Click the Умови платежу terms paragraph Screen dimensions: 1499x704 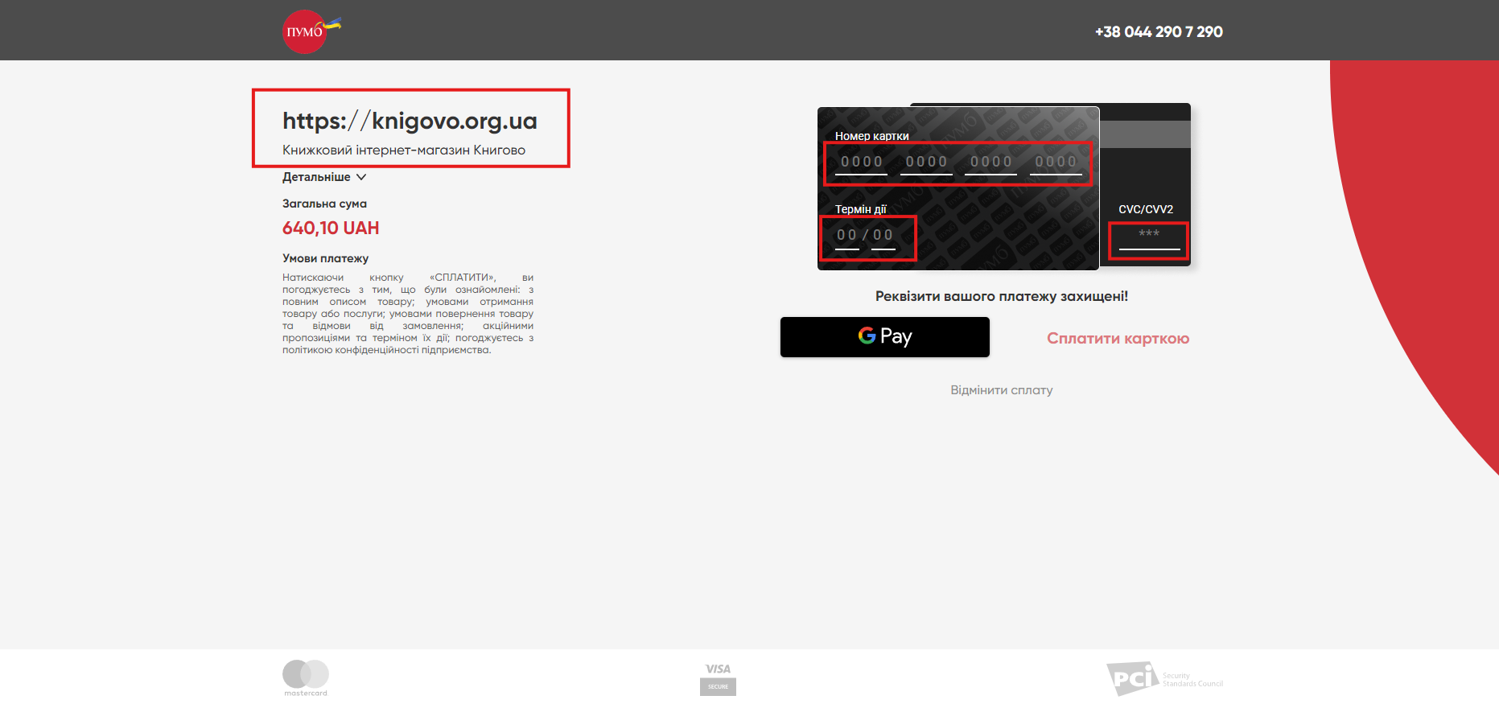tap(407, 314)
